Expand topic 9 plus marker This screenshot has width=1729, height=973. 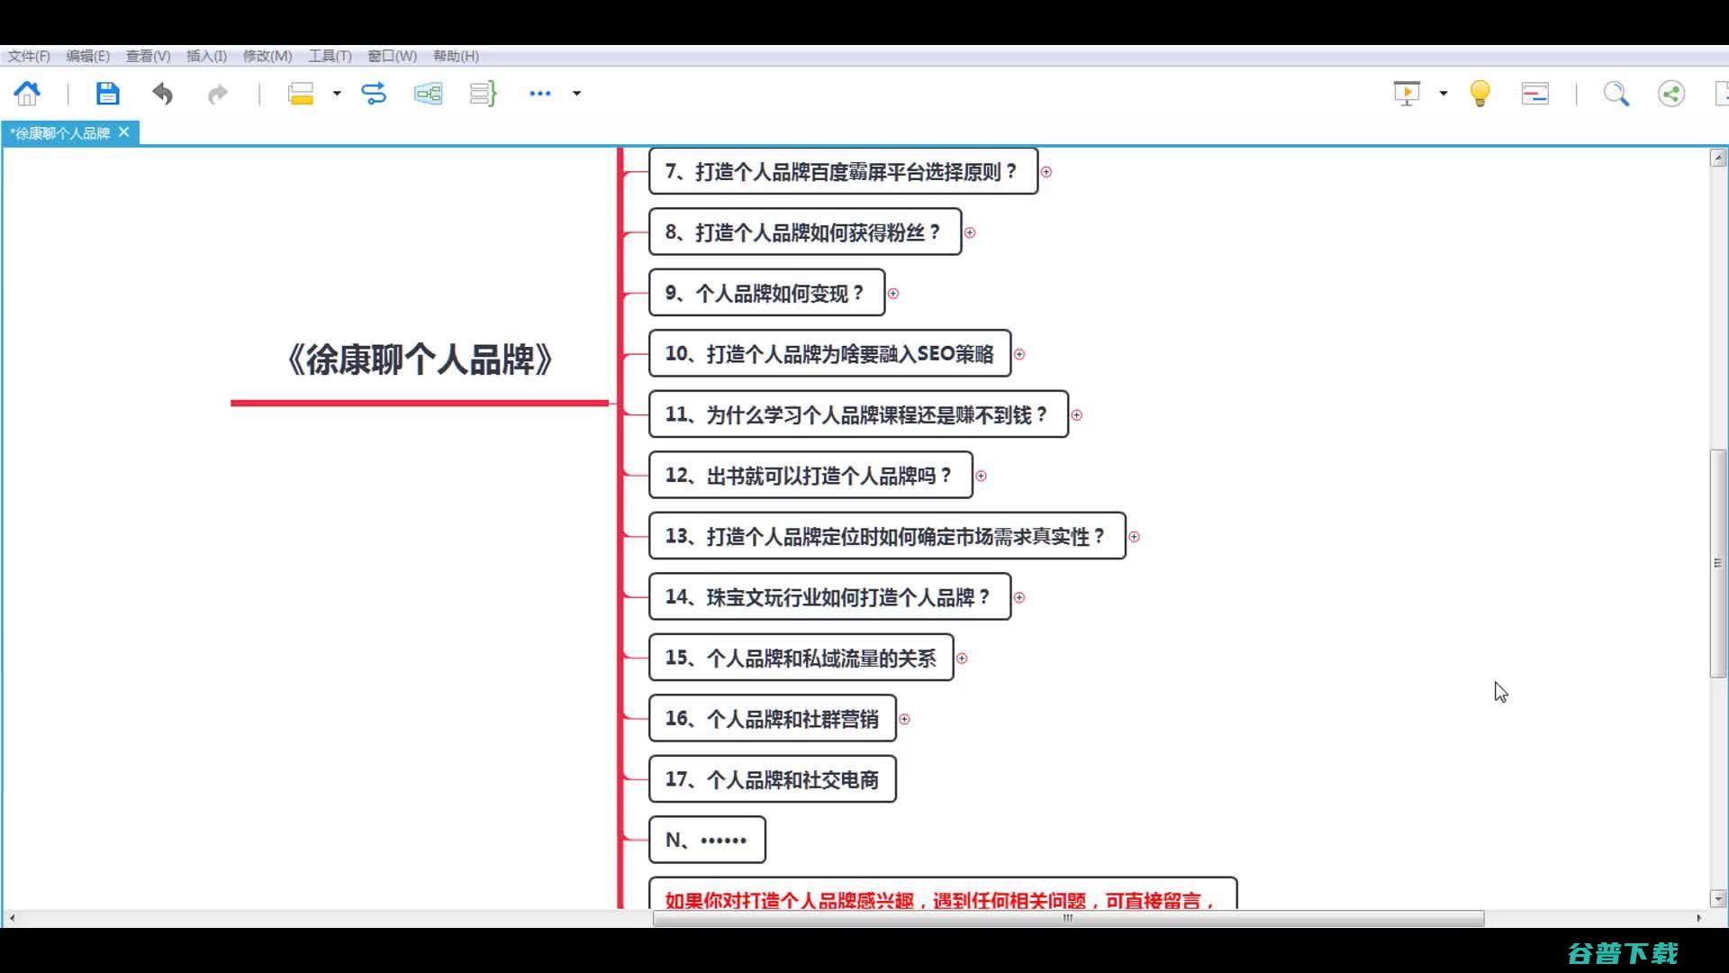893,293
